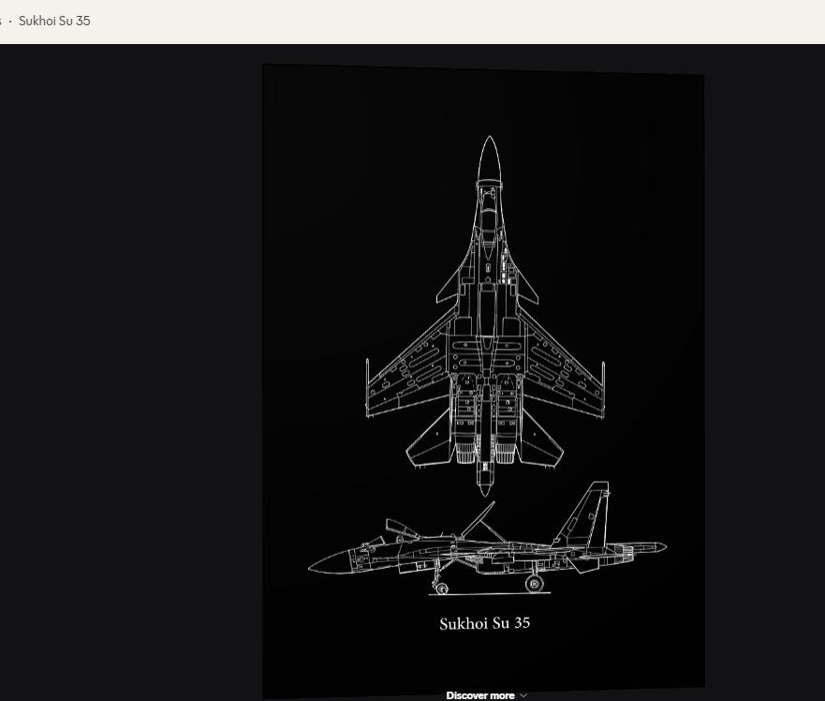The height and width of the screenshot is (701, 825).
Task: Click the Sukhoi Su 35 breadcrumb text
Action: [x=54, y=21]
